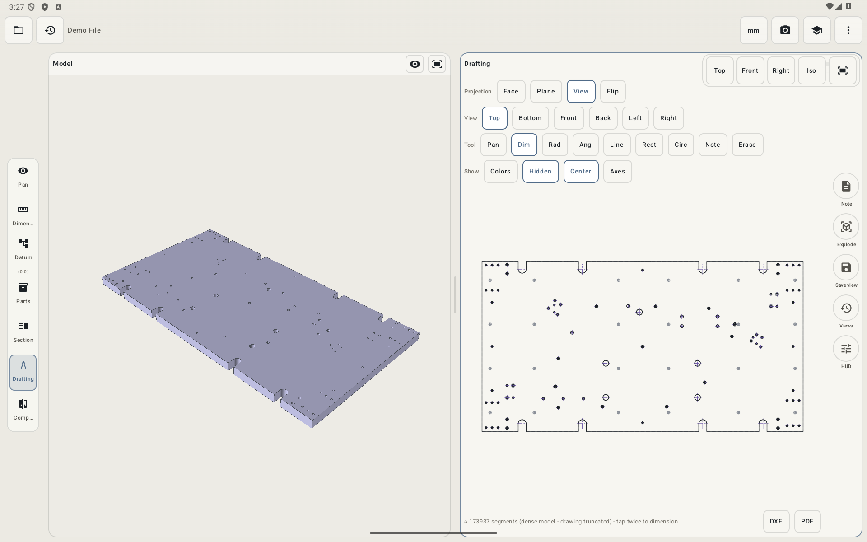Click the Explode view icon
867x542 pixels.
[x=846, y=227]
